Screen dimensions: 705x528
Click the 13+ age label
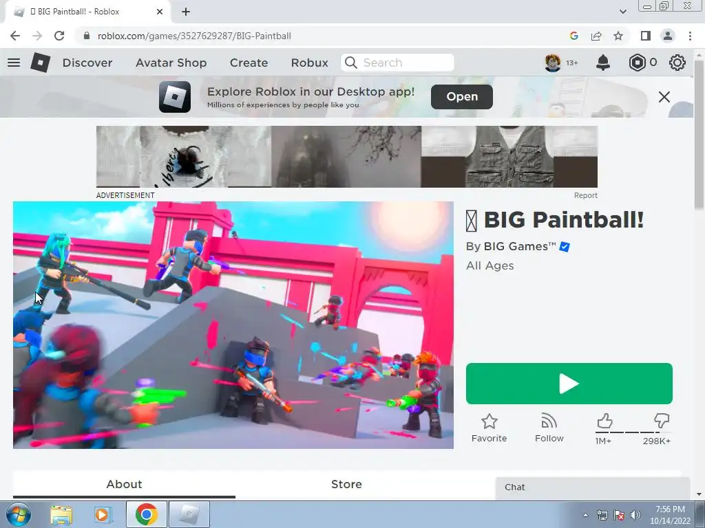pyautogui.click(x=572, y=63)
